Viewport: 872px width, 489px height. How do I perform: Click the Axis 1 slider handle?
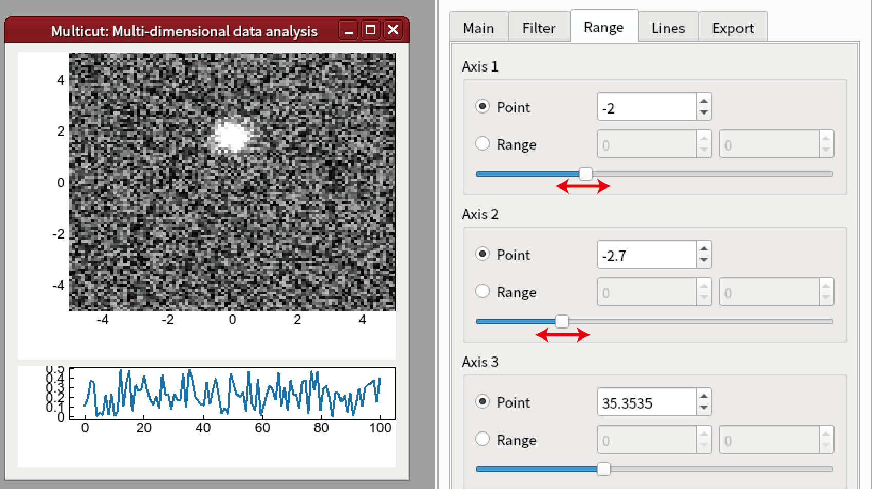tap(585, 174)
